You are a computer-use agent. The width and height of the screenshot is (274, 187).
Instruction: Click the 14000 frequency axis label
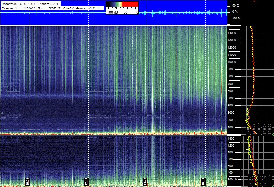(232, 33)
